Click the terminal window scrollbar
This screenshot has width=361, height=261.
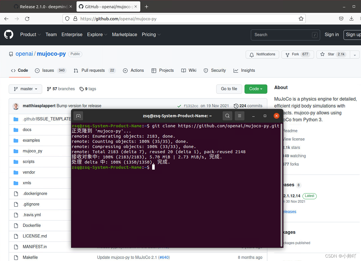pyautogui.click(x=281, y=185)
